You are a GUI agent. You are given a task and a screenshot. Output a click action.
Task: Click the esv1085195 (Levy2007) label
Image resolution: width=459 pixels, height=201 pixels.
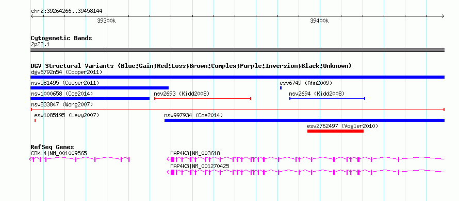tap(67, 115)
